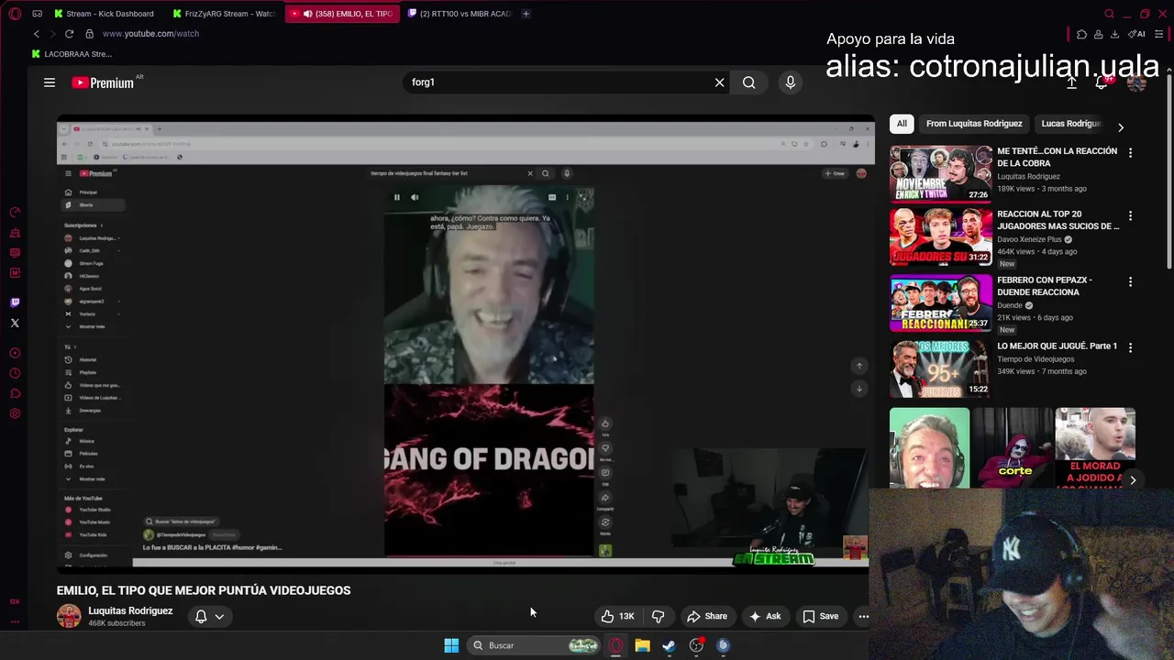Open Opera easy setup menu icon

(1158, 34)
